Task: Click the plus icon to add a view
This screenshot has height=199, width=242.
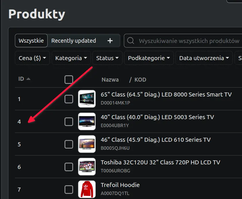Action: [x=110, y=41]
